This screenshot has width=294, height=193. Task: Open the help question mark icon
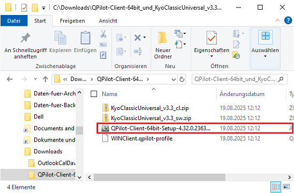point(288,20)
